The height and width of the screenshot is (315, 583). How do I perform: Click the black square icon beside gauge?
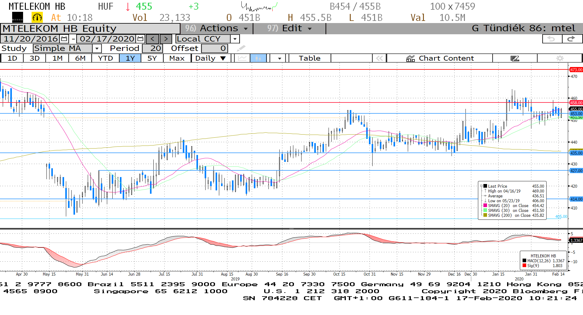[17, 18]
